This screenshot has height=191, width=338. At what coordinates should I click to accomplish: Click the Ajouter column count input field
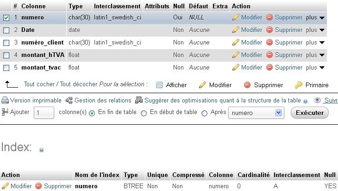(x=44, y=113)
